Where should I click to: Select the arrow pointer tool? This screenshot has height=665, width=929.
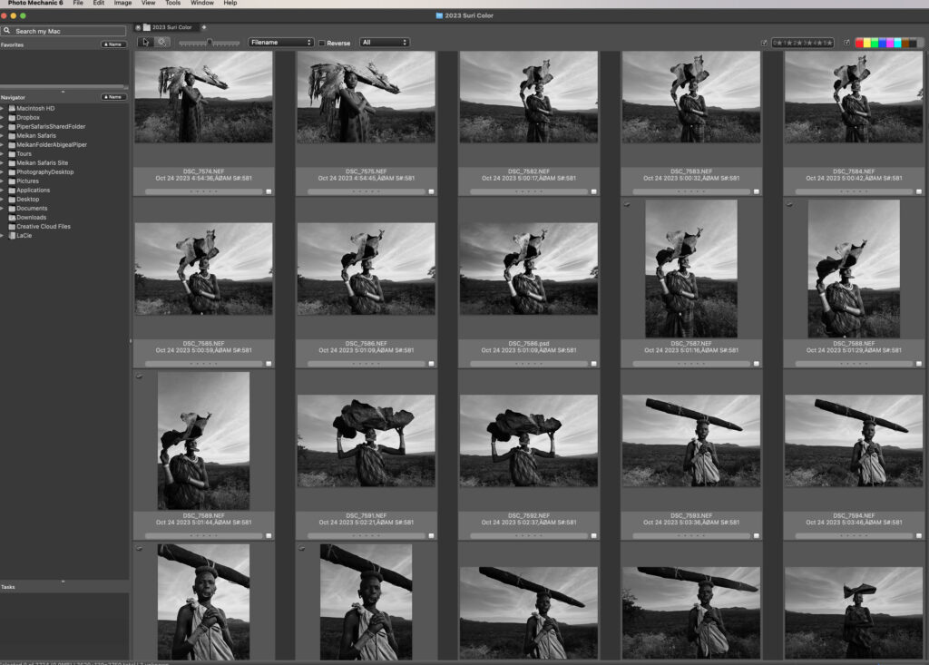tap(145, 43)
